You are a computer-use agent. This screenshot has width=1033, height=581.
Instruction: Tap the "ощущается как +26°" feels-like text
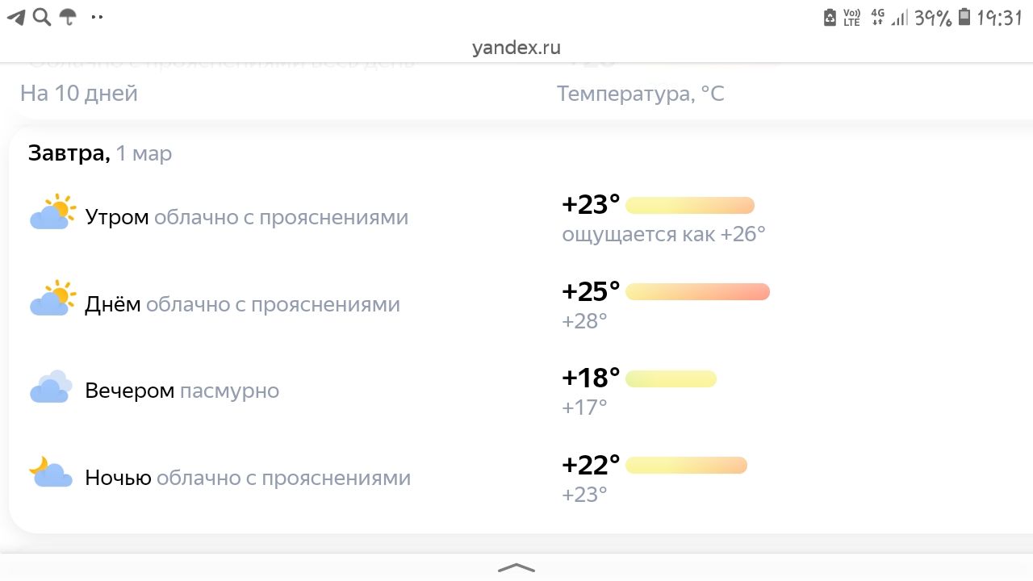point(663,235)
